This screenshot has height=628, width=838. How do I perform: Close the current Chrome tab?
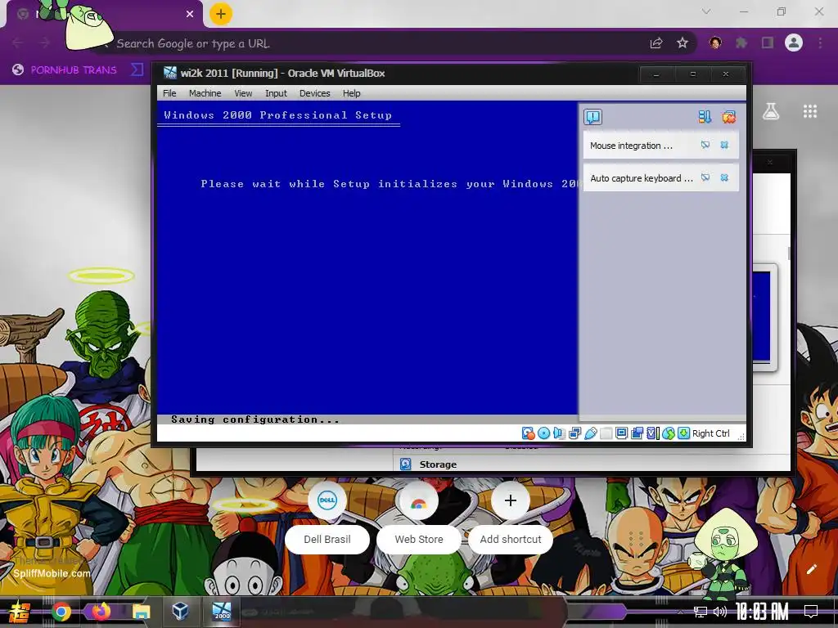coord(190,14)
